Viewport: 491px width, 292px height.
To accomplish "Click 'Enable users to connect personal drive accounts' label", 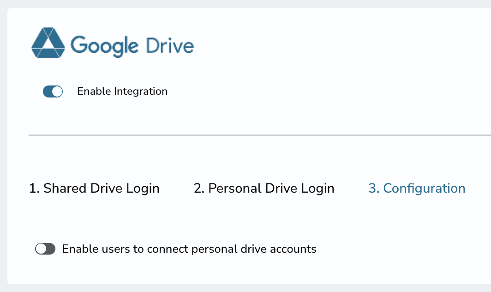I will tap(189, 249).
